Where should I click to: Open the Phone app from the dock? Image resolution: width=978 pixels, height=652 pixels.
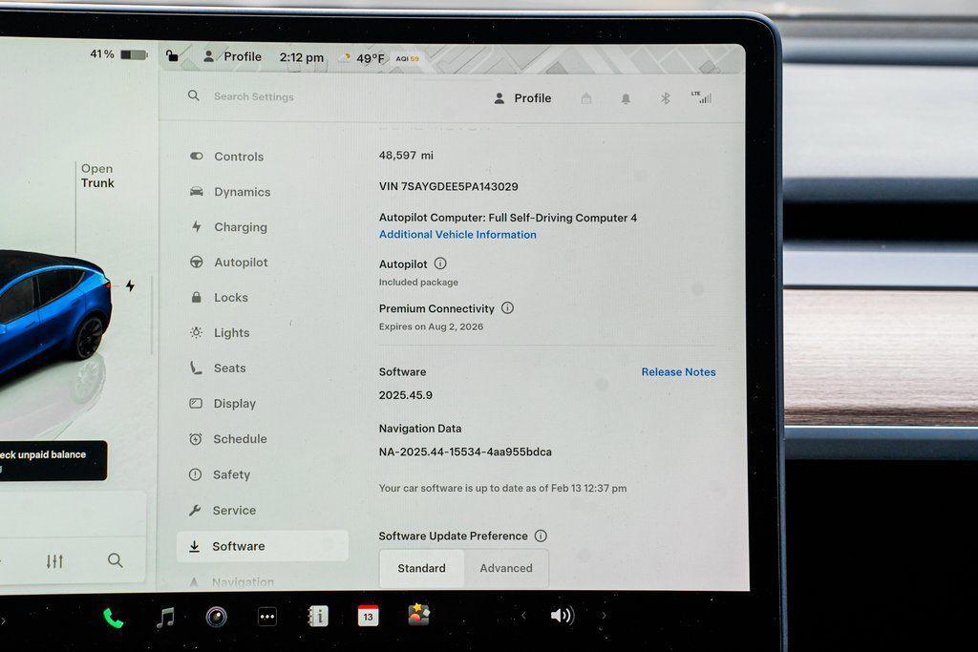112,617
